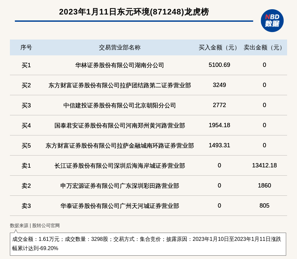Select the 买4 row label
The height and width of the screenshot is (259, 297).
point(26,126)
